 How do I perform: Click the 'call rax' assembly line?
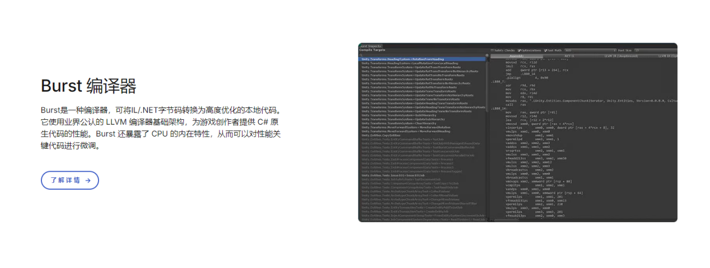point(516,105)
